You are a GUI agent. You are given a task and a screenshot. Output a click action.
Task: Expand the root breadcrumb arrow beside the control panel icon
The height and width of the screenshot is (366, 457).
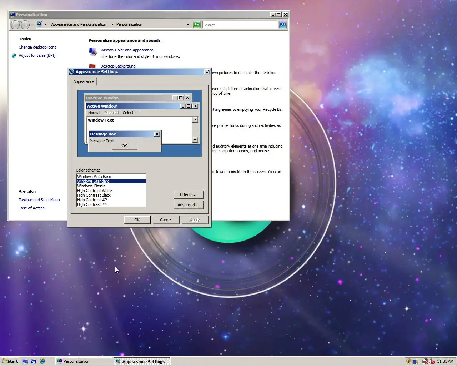tap(46, 25)
